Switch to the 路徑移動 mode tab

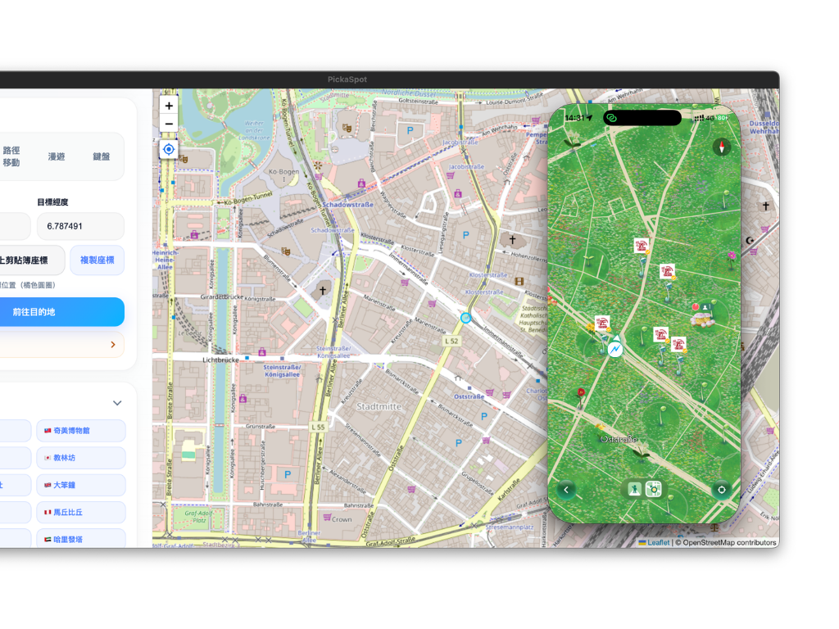click(11, 156)
